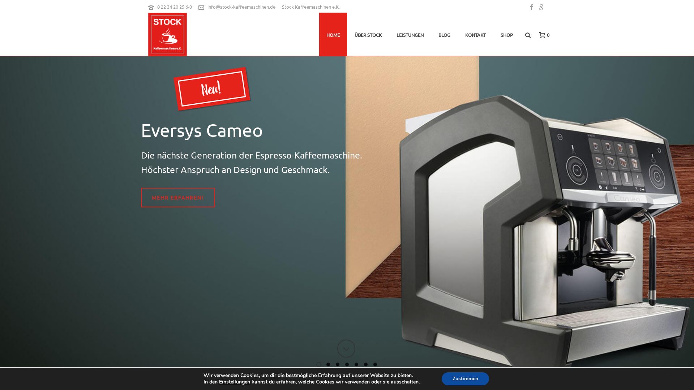This screenshot has width=694, height=390.
Task: Click the envelope email icon
Action: (201, 7)
